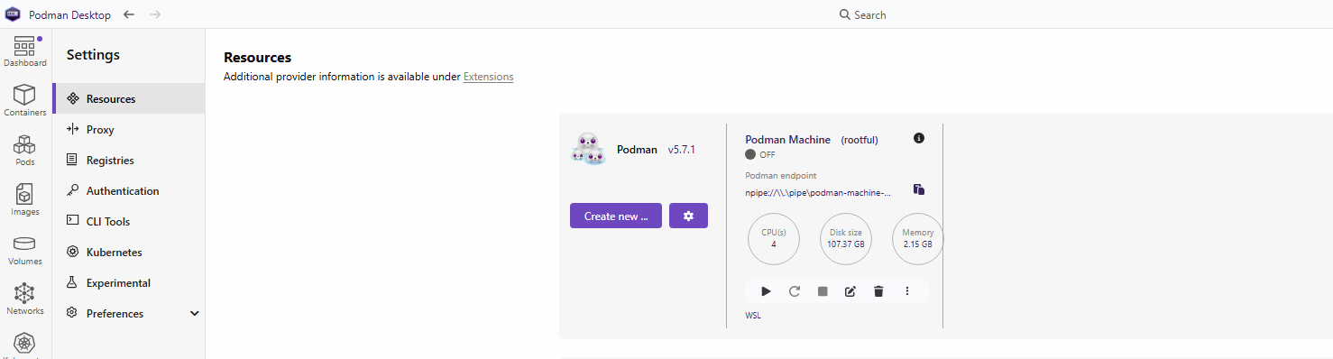Navigate forward with the right arrow
The image size is (1333, 359).
coord(155,14)
